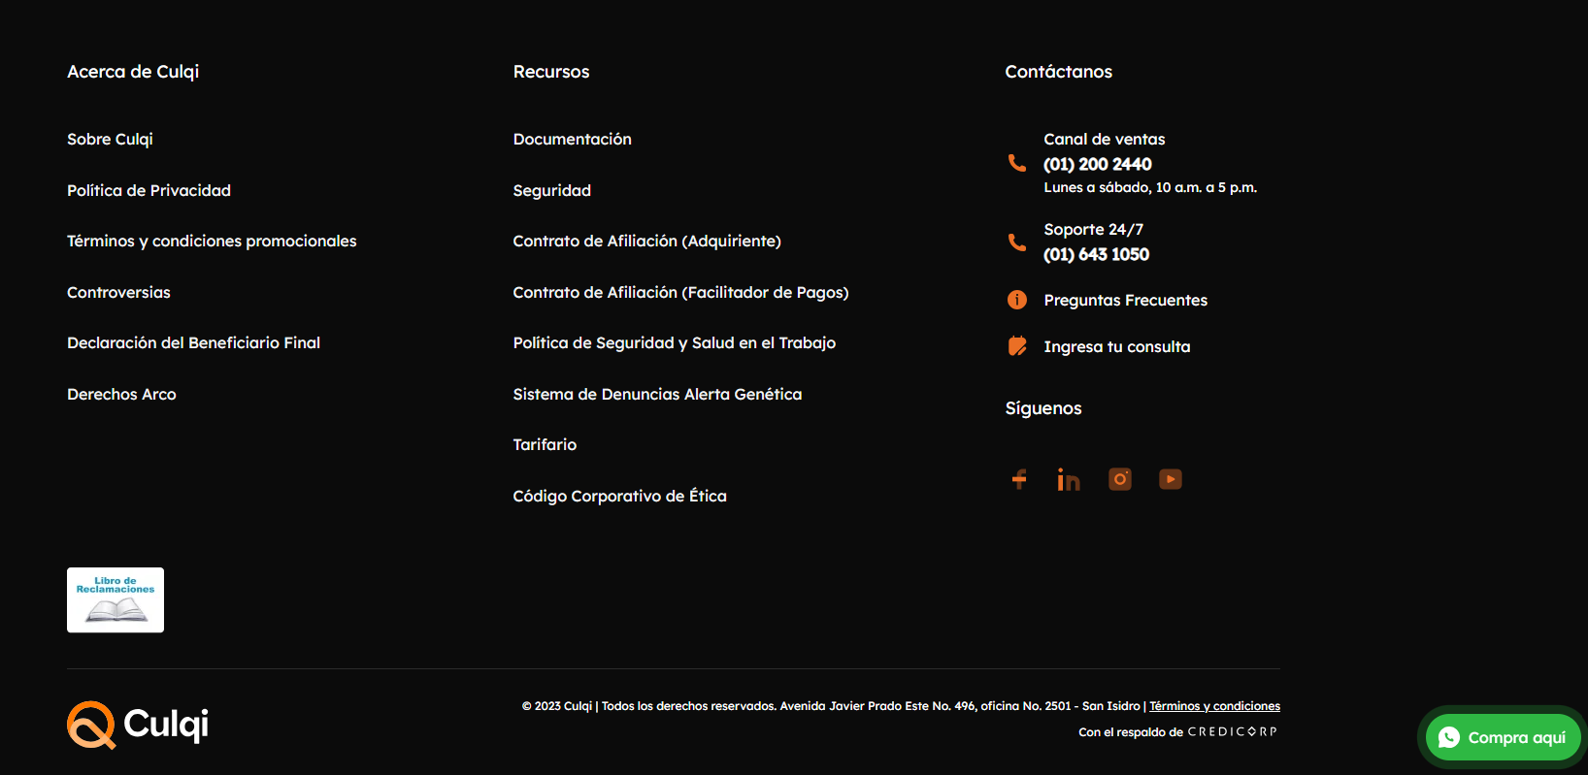Open Términos y condiciones promocionales
This screenshot has height=775, width=1588.
tap(212, 242)
